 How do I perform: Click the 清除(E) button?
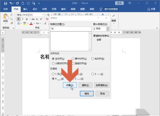[85, 85]
